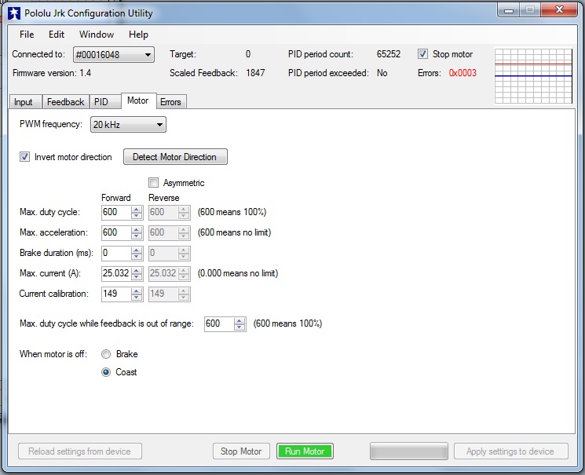Open the File menu
585x475 pixels.
(27, 35)
